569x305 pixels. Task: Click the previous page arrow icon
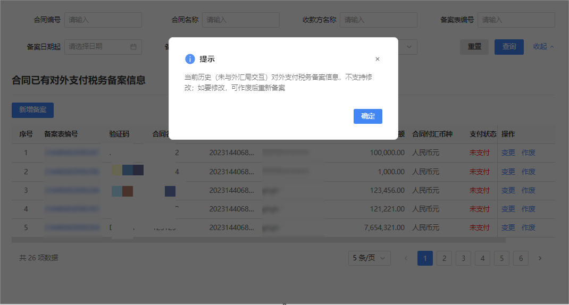[406, 258]
